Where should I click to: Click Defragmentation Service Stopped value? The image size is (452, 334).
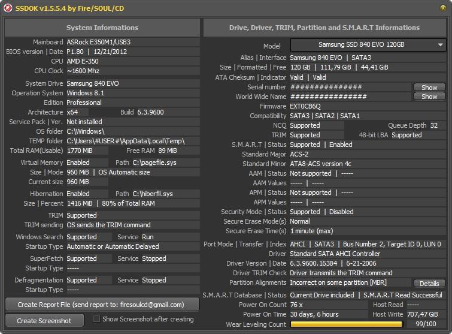[x=154, y=280]
